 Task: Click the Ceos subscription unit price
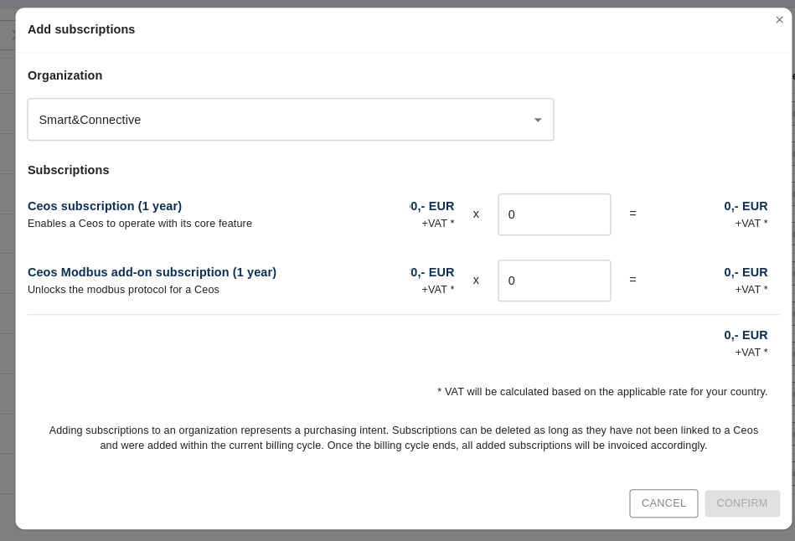click(x=432, y=206)
